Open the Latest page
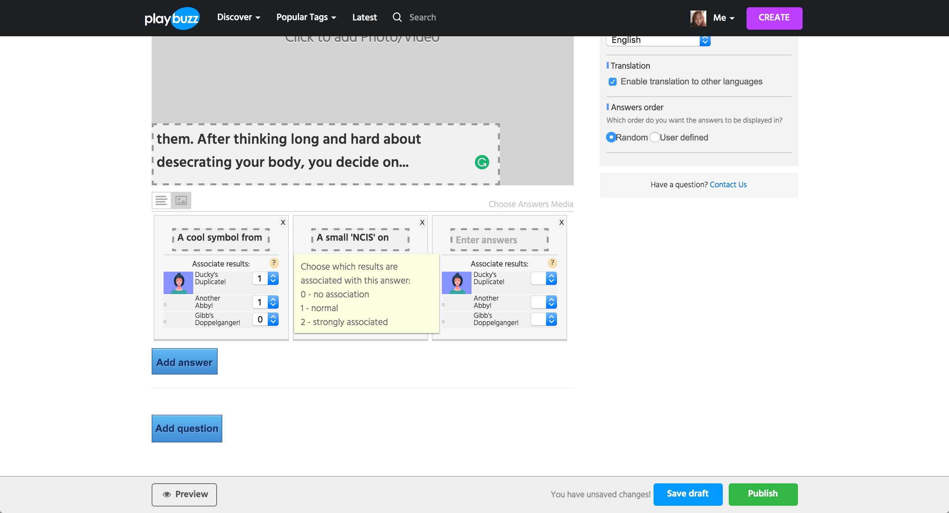Screen dimensions: 949x513 pos(364,17)
